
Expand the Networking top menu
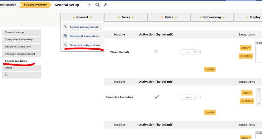212,17
